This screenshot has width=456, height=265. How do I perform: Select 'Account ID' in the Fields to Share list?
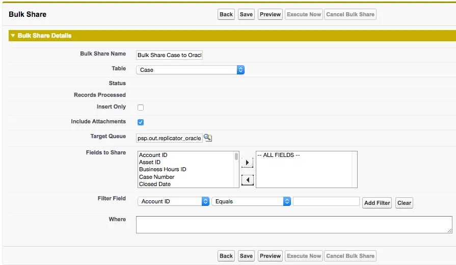[153, 155]
